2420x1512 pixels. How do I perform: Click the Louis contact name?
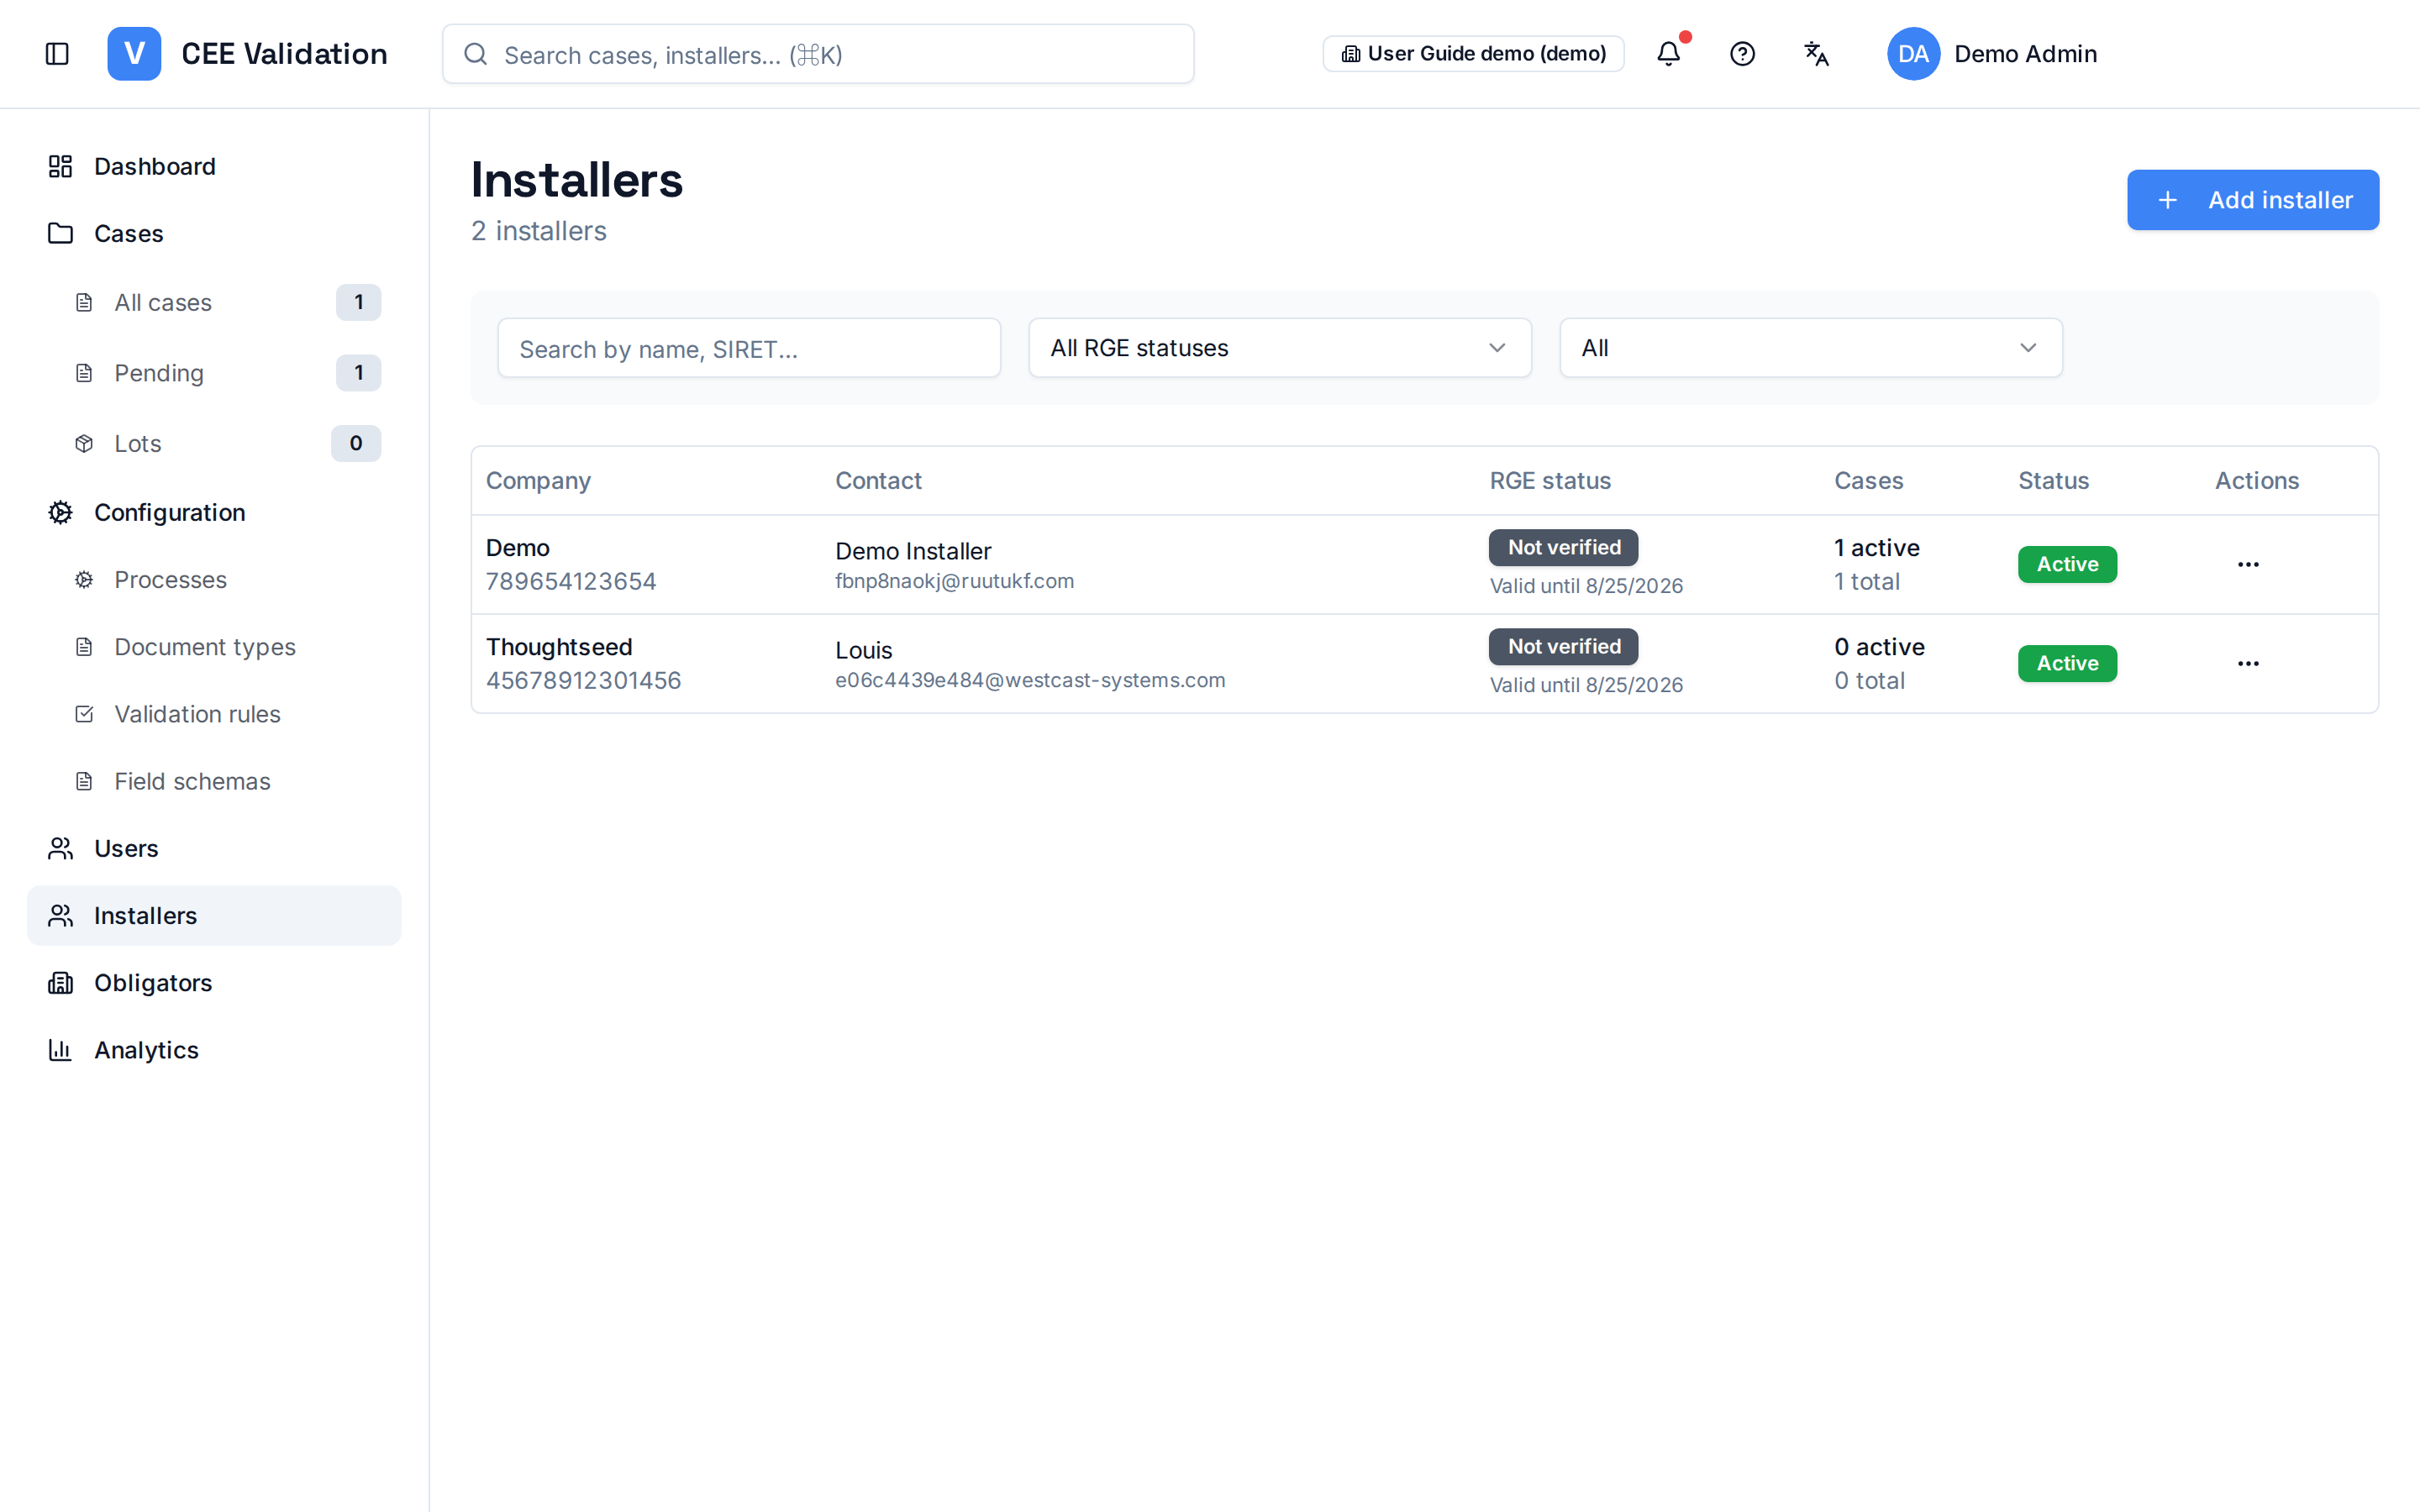click(863, 650)
